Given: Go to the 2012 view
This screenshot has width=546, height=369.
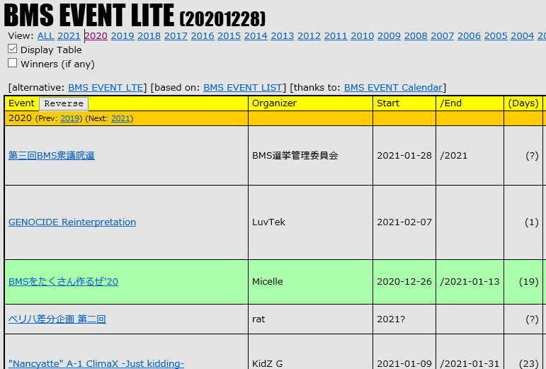Looking at the screenshot, I should coord(309,36).
